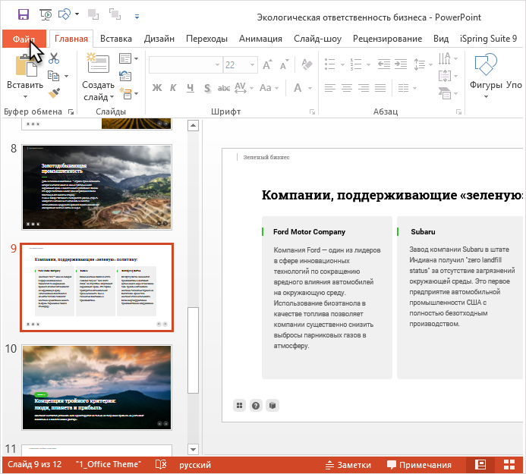Toggle italic К formatting

click(173, 88)
